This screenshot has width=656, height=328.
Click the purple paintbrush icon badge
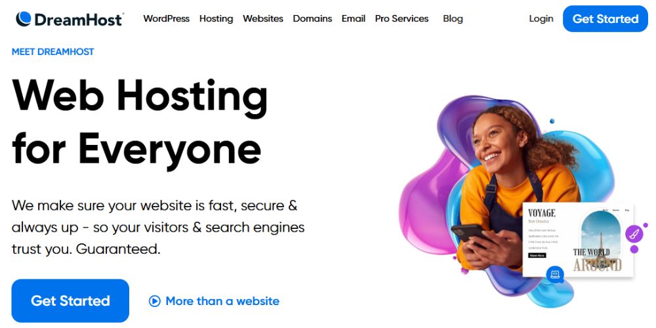634,234
